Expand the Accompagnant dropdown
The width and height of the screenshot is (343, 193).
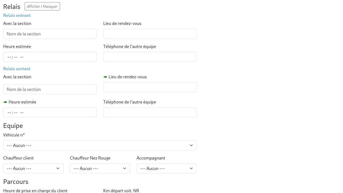[167, 168]
